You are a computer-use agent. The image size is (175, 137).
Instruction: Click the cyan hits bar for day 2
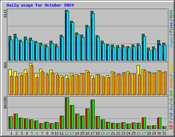[x=16, y=49]
